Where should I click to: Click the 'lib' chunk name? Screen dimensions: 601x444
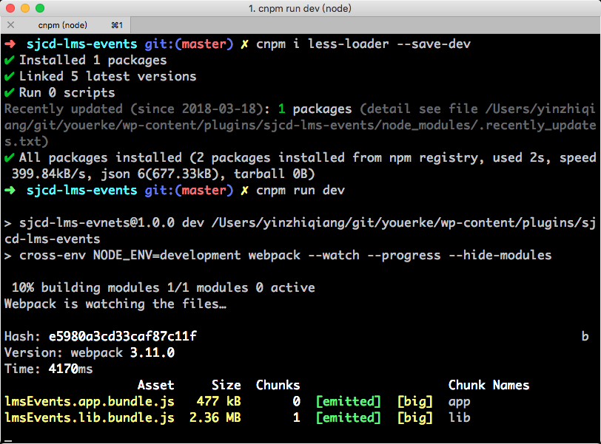pyautogui.click(x=459, y=418)
